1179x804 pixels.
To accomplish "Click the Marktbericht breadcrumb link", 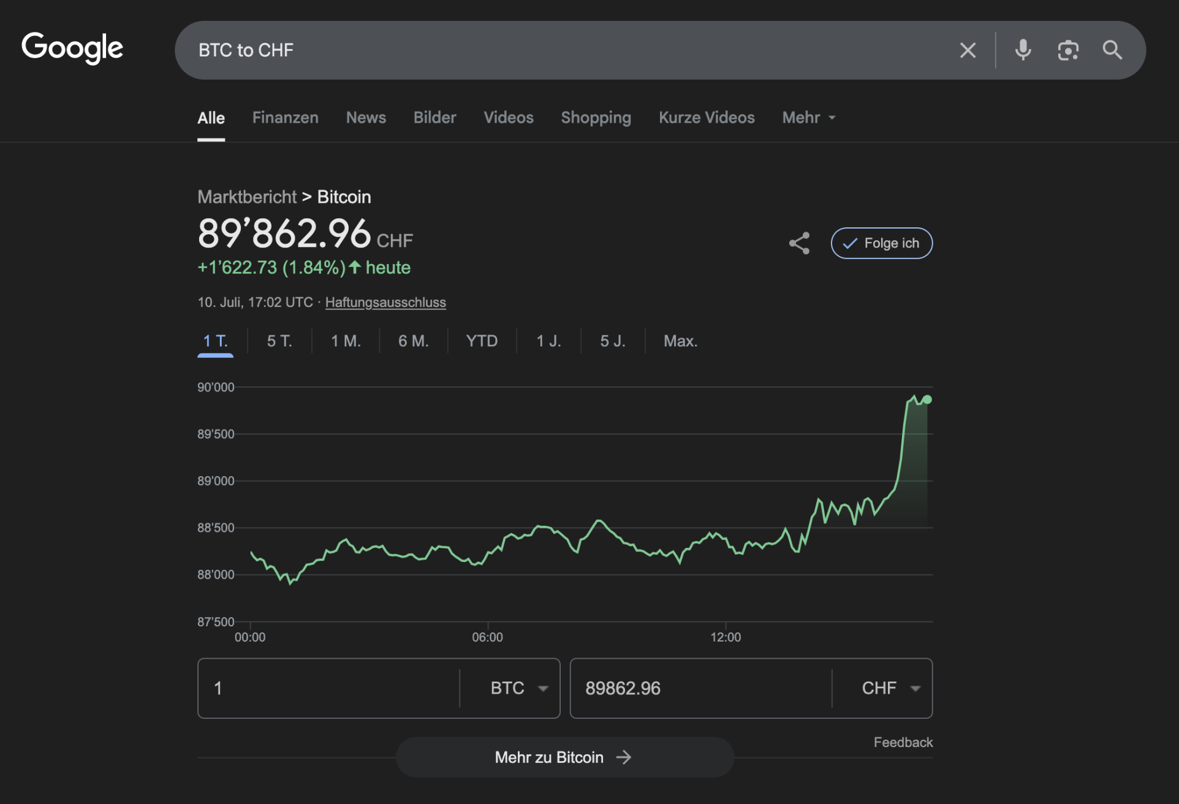I will pyautogui.click(x=246, y=197).
